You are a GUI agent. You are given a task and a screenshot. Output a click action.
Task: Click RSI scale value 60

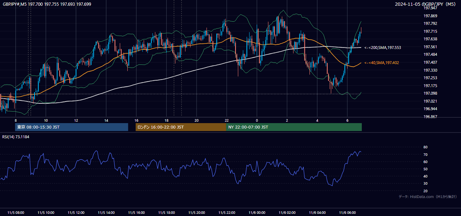click(426, 162)
